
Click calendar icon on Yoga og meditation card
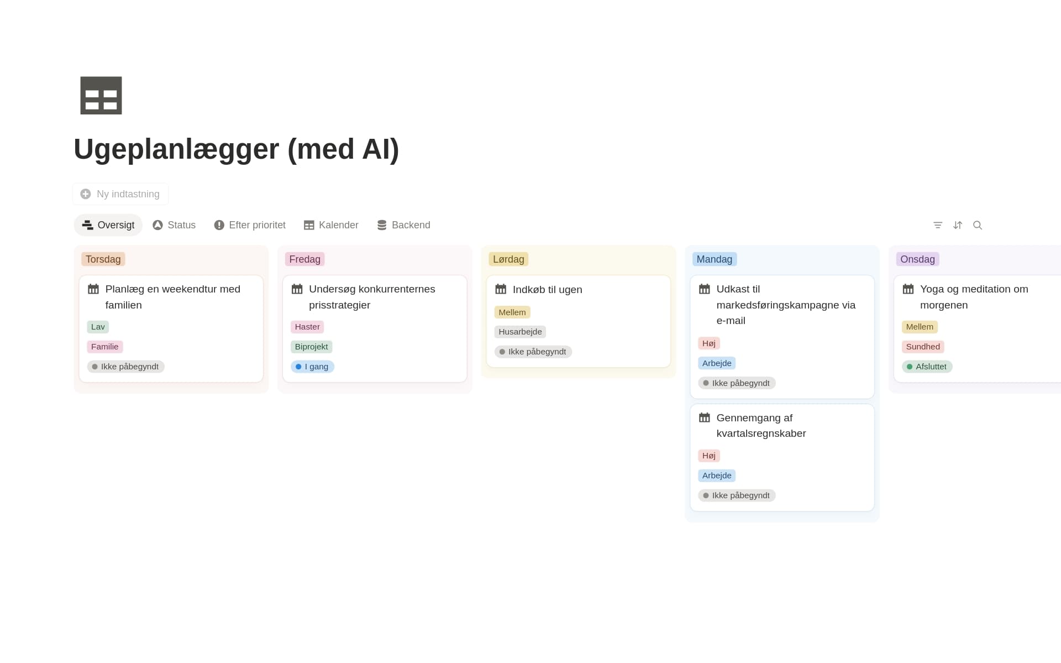(x=908, y=289)
